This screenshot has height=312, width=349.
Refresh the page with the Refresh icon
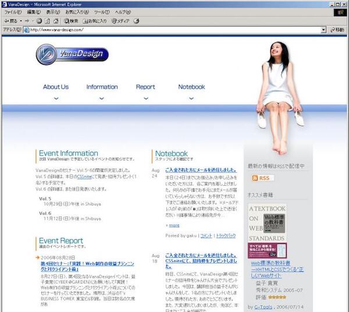tap(48, 21)
